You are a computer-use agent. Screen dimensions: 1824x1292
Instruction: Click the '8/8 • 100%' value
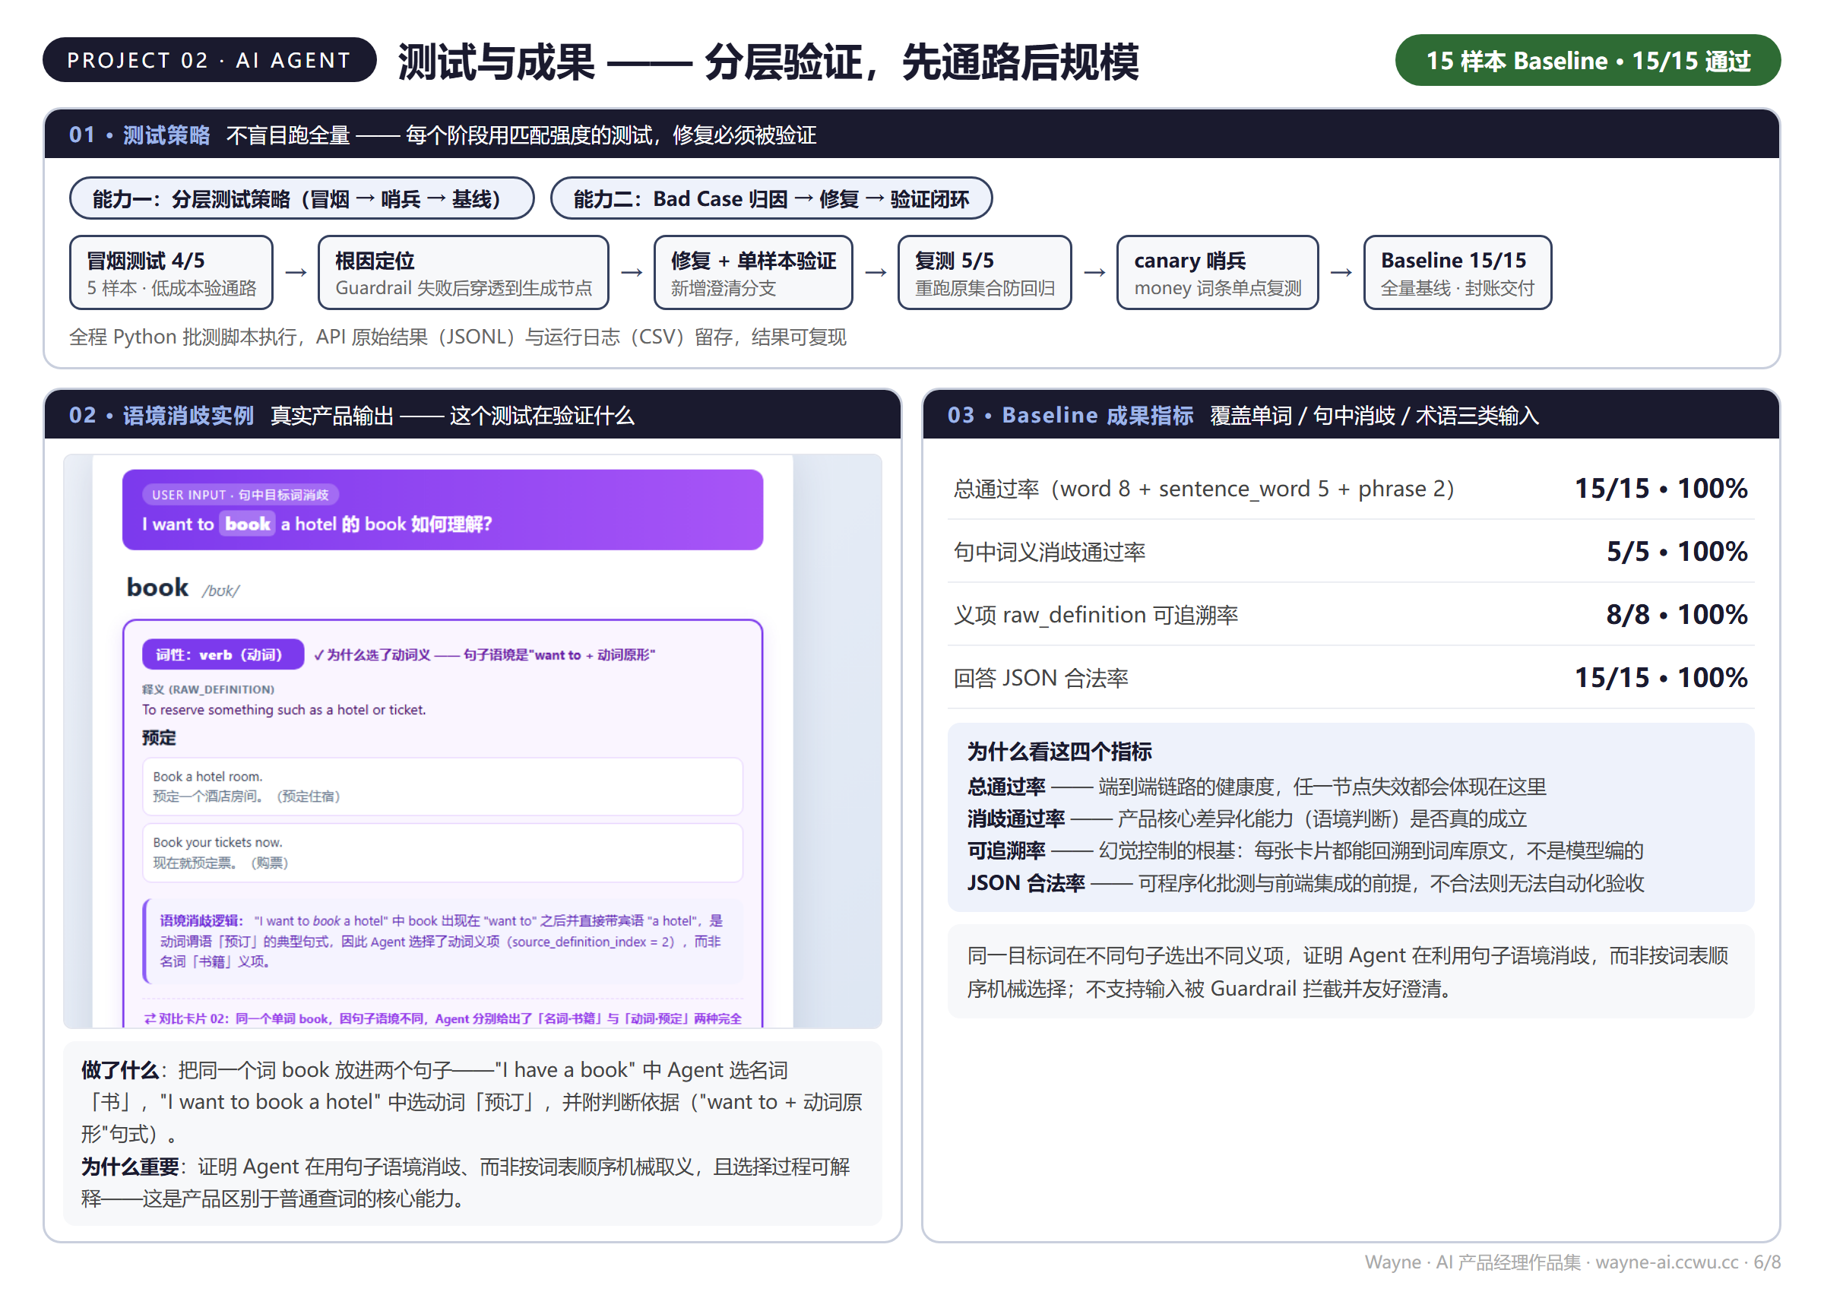click(1676, 614)
